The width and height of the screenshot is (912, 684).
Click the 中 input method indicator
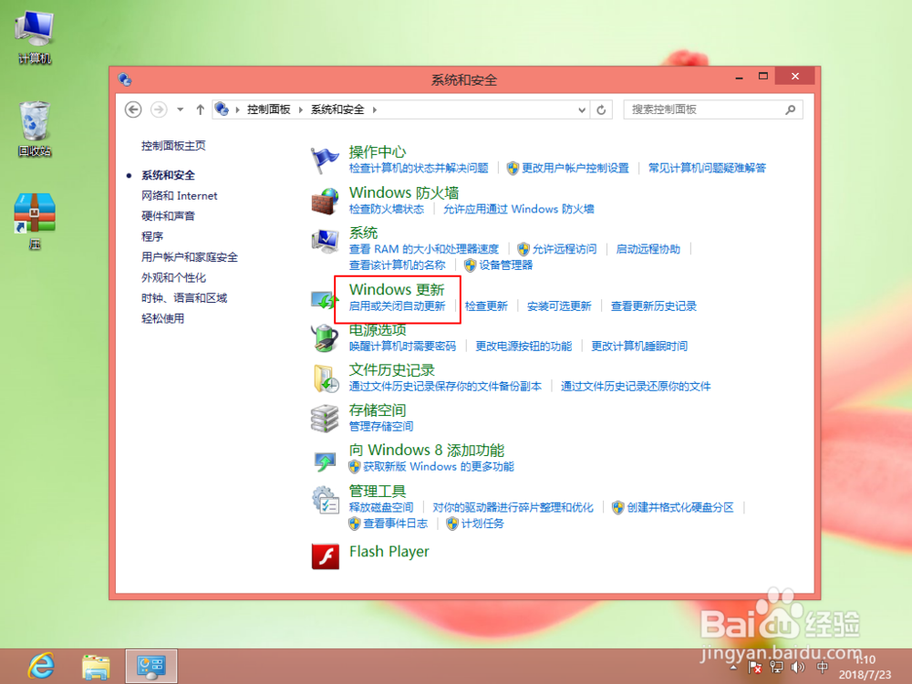tap(823, 668)
